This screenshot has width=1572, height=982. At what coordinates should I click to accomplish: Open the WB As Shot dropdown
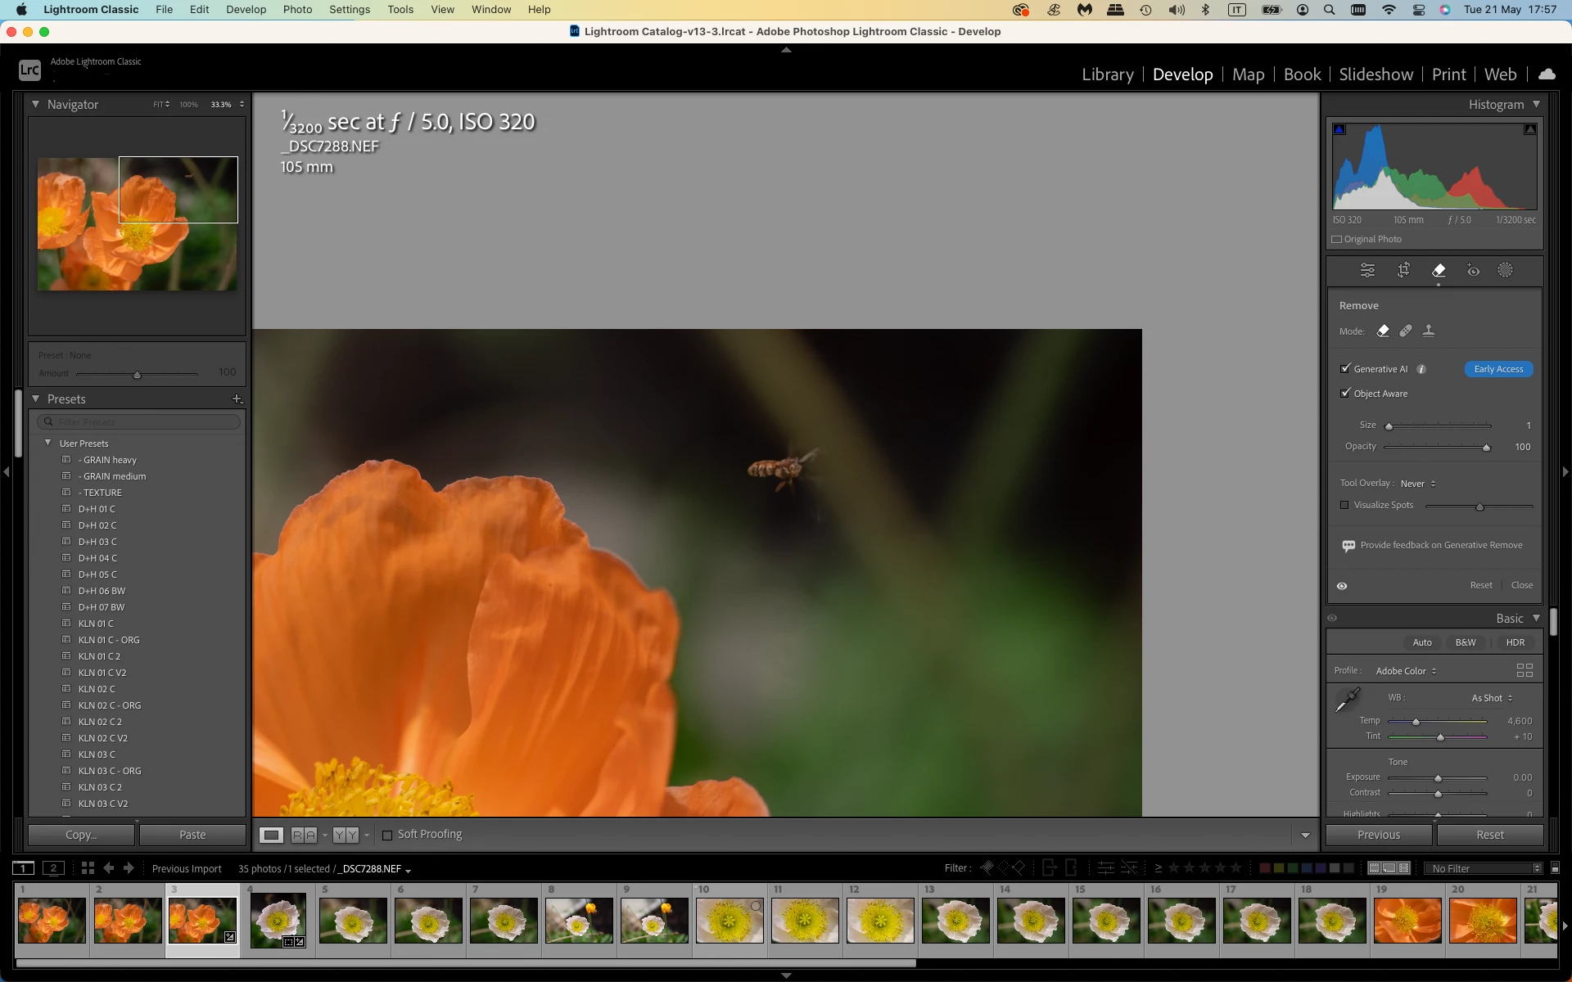(x=1492, y=698)
